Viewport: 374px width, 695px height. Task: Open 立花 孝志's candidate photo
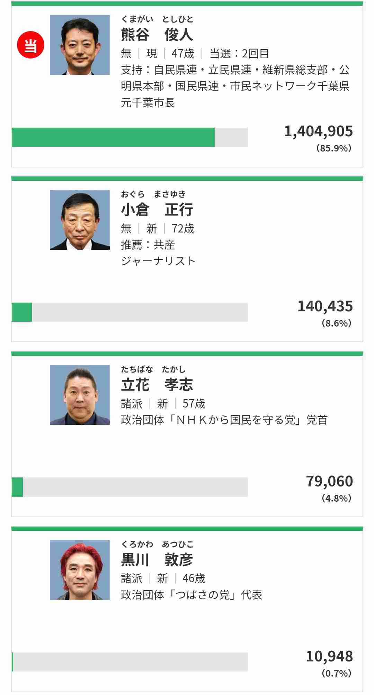click(80, 395)
